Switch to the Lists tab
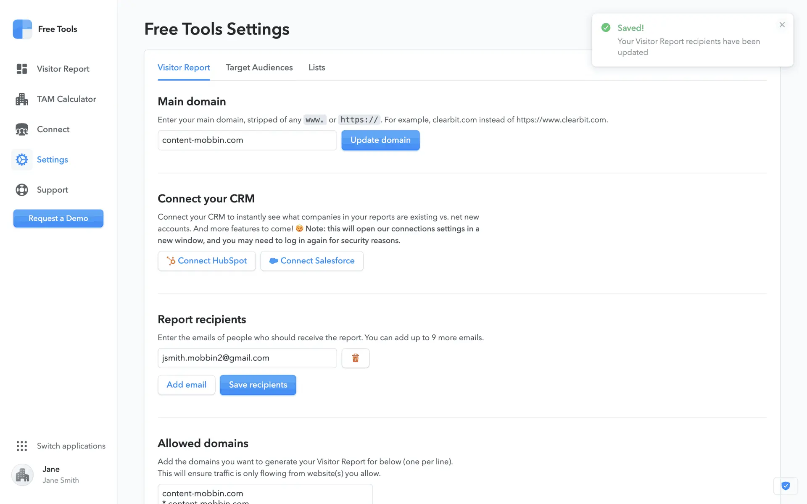The image size is (807, 504). pos(316,68)
